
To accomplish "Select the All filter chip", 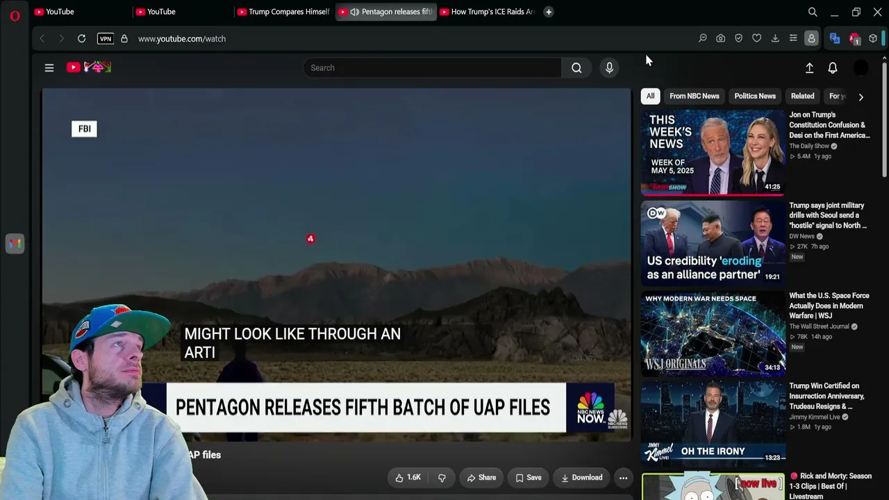I will (650, 96).
